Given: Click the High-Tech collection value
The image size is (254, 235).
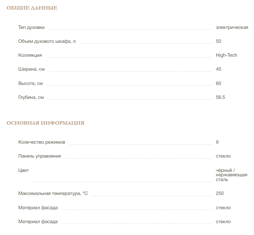Looking at the screenshot, I should tap(226, 55).
